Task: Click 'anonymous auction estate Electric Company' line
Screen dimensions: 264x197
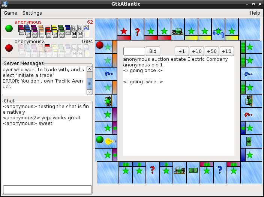Action: click(175, 59)
